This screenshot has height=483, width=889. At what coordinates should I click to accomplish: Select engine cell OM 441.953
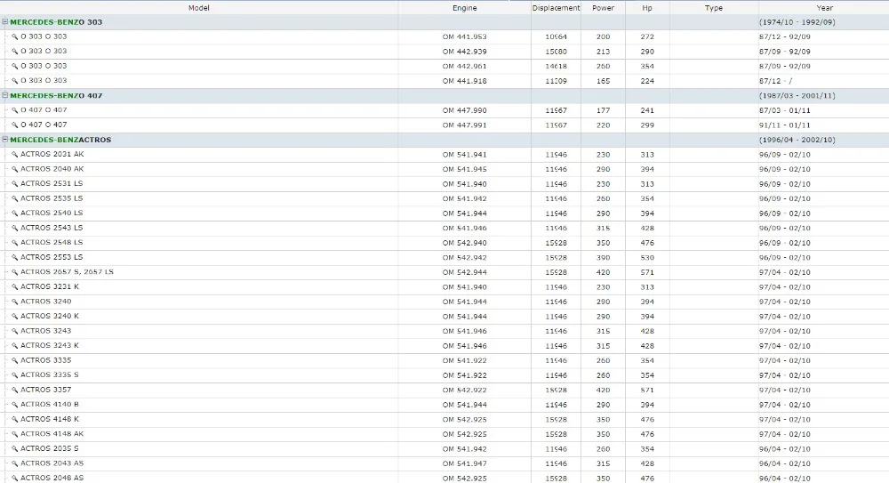click(x=464, y=36)
